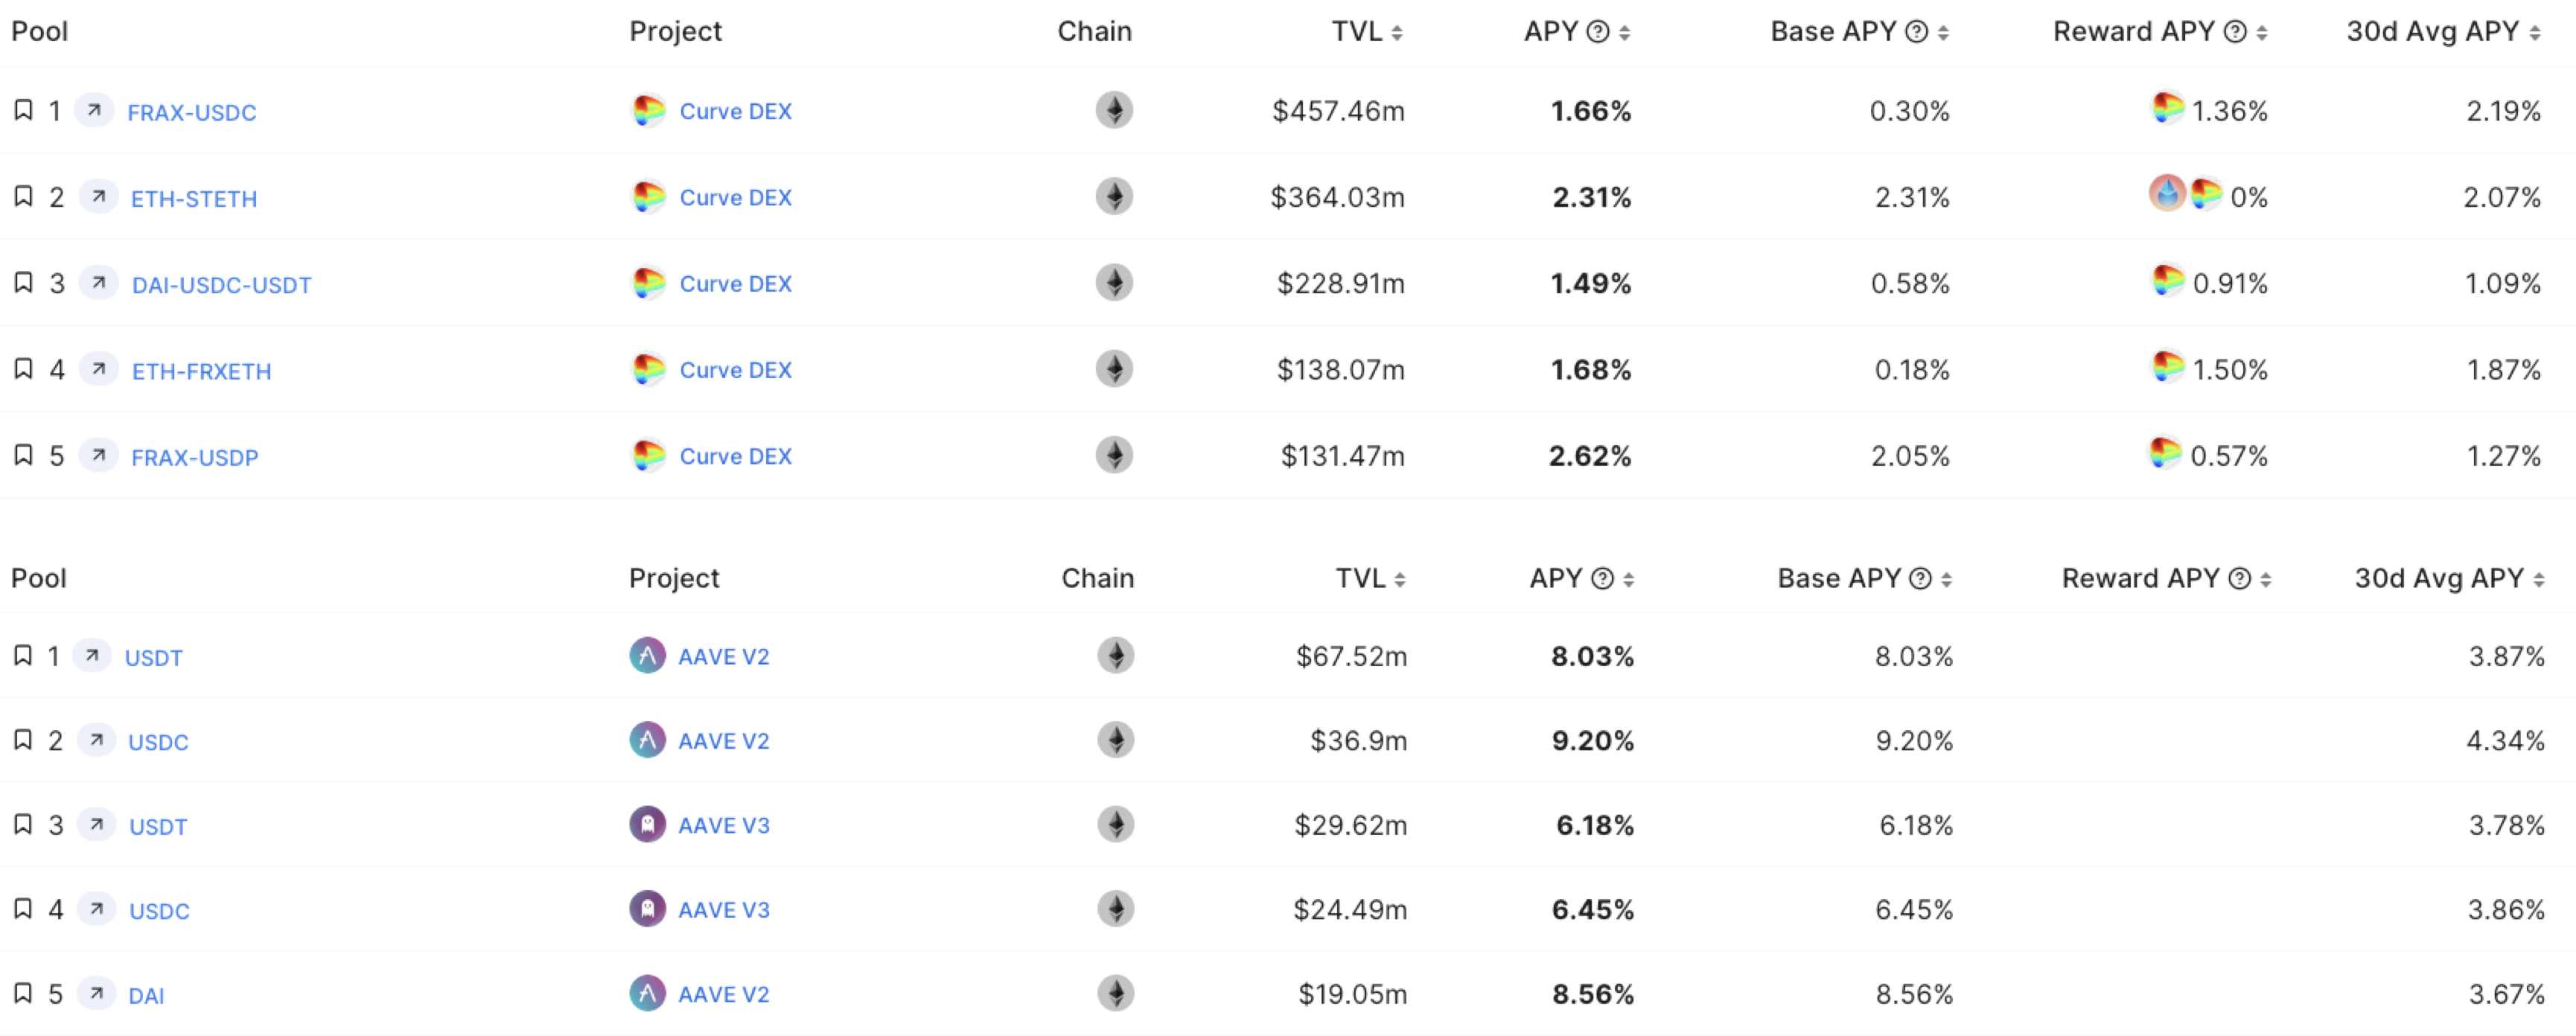Click the Curve DEX logo in FRAX-USDP row
The width and height of the screenshot is (2576, 1036).
[648, 455]
